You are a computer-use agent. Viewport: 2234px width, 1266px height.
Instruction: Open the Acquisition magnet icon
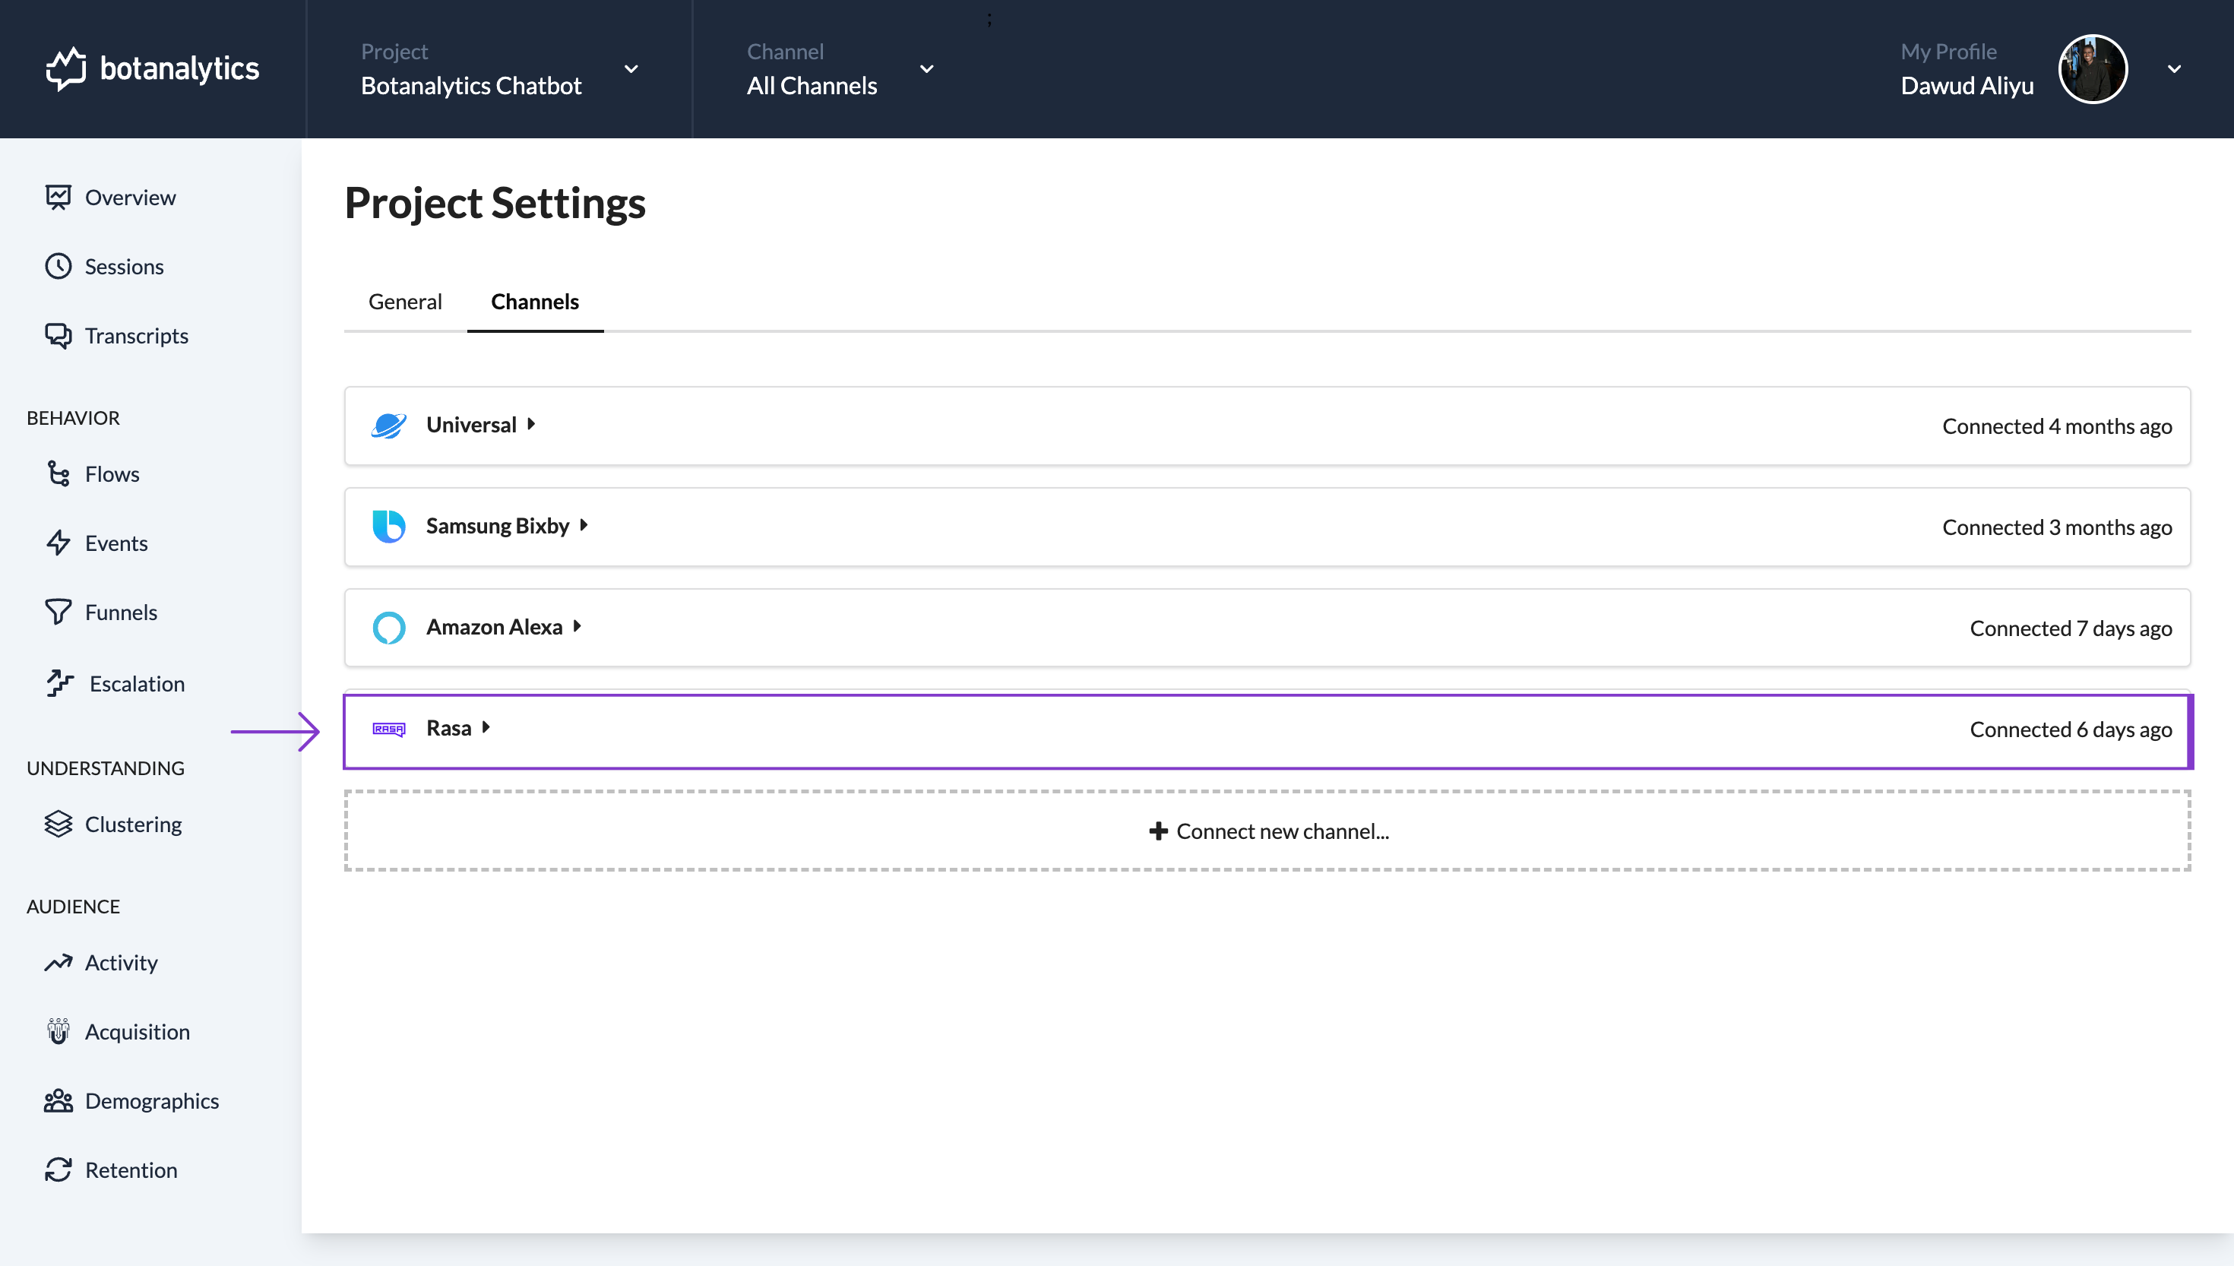59,1031
